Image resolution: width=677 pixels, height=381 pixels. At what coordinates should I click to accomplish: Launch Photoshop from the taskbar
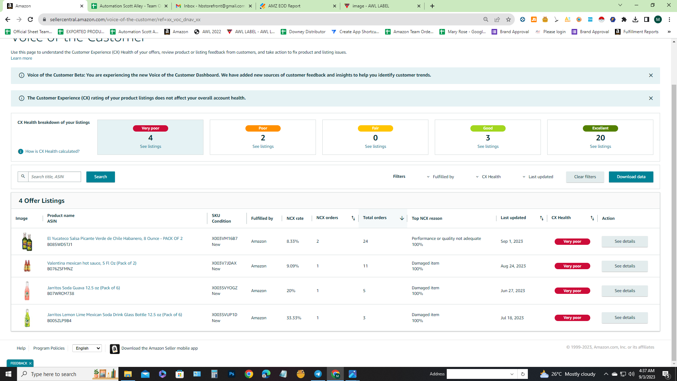click(232, 374)
